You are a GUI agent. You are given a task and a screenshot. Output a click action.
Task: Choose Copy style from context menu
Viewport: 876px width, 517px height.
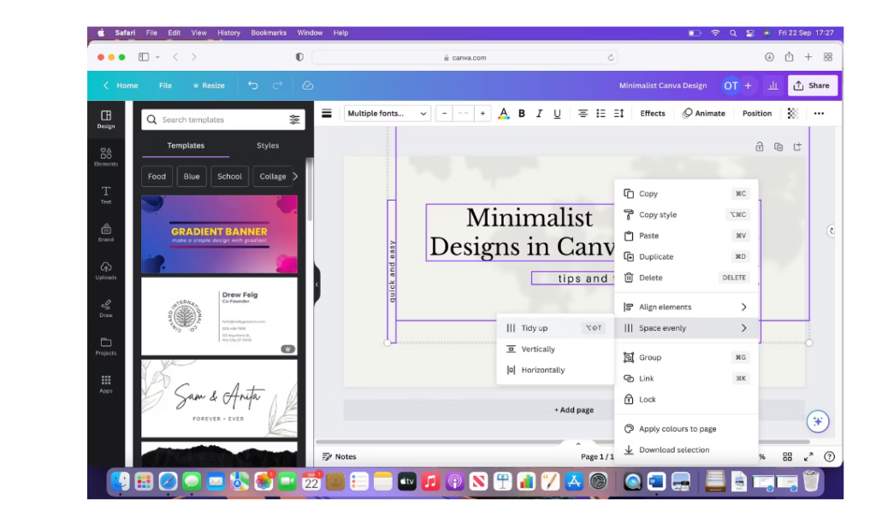pos(686,214)
